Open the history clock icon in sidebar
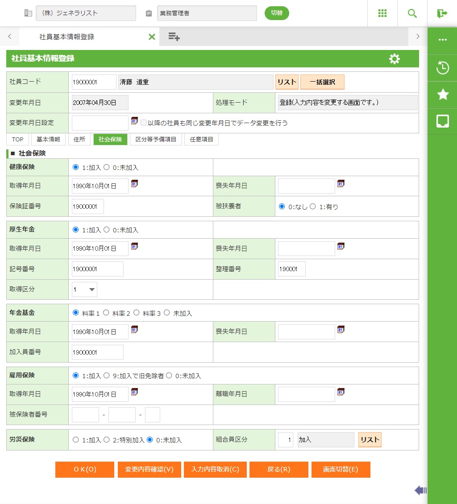The image size is (457, 504). [x=442, y=68]
